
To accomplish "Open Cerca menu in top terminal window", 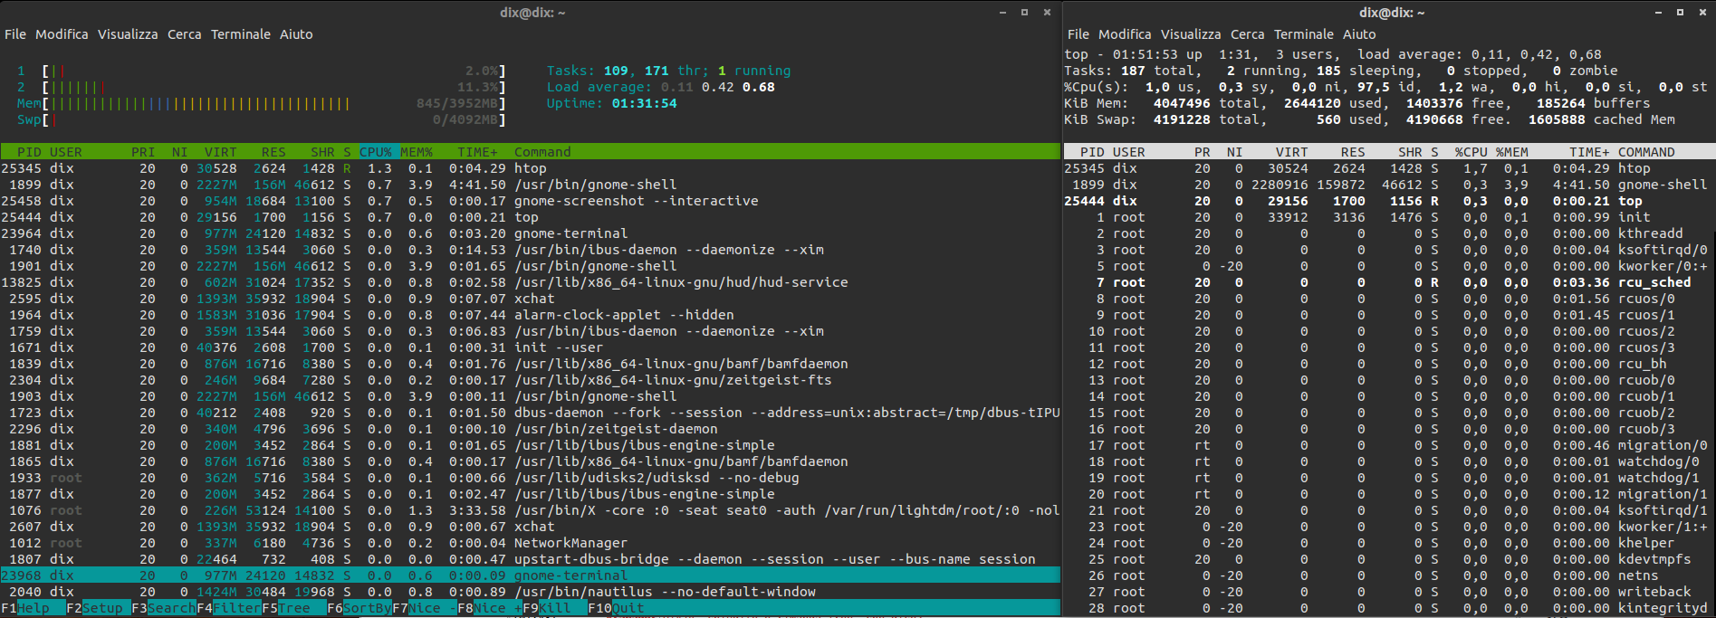I will 1248,34.
